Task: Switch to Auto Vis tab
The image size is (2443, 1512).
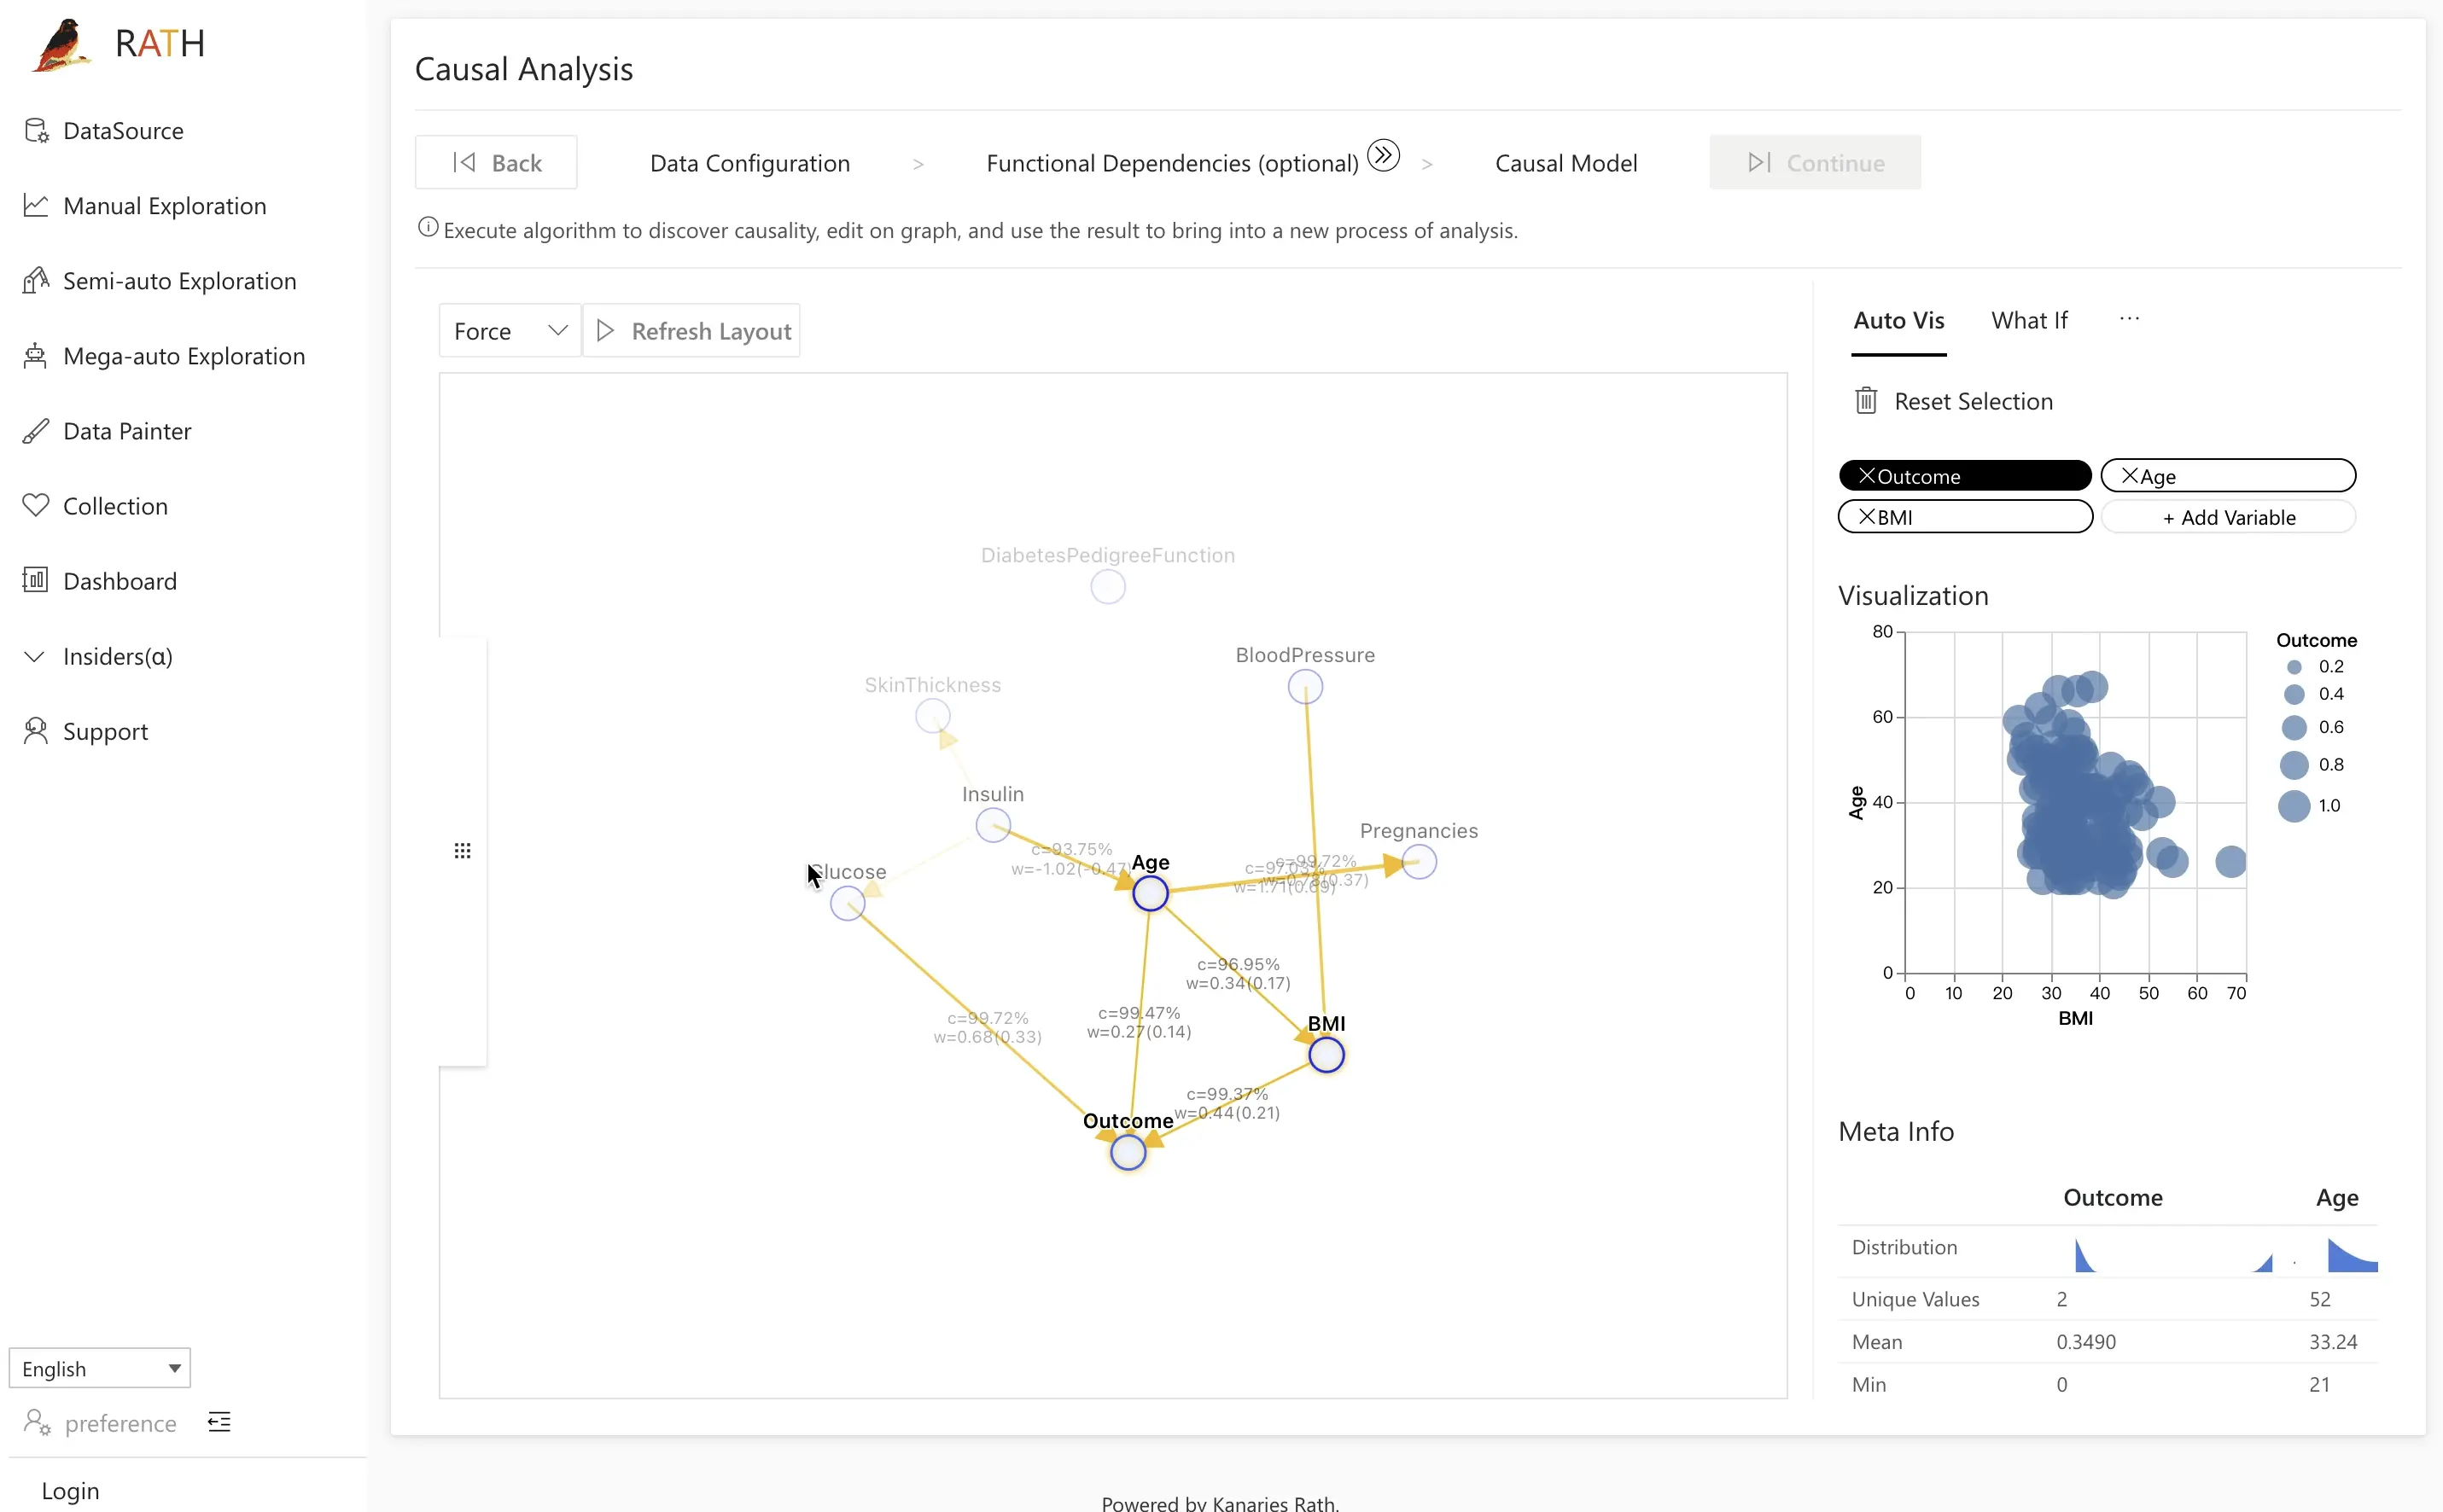Action: tap(1898, 319)
